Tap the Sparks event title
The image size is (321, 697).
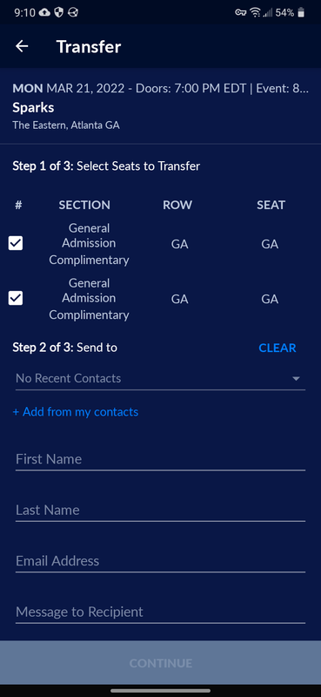[33, 107]
